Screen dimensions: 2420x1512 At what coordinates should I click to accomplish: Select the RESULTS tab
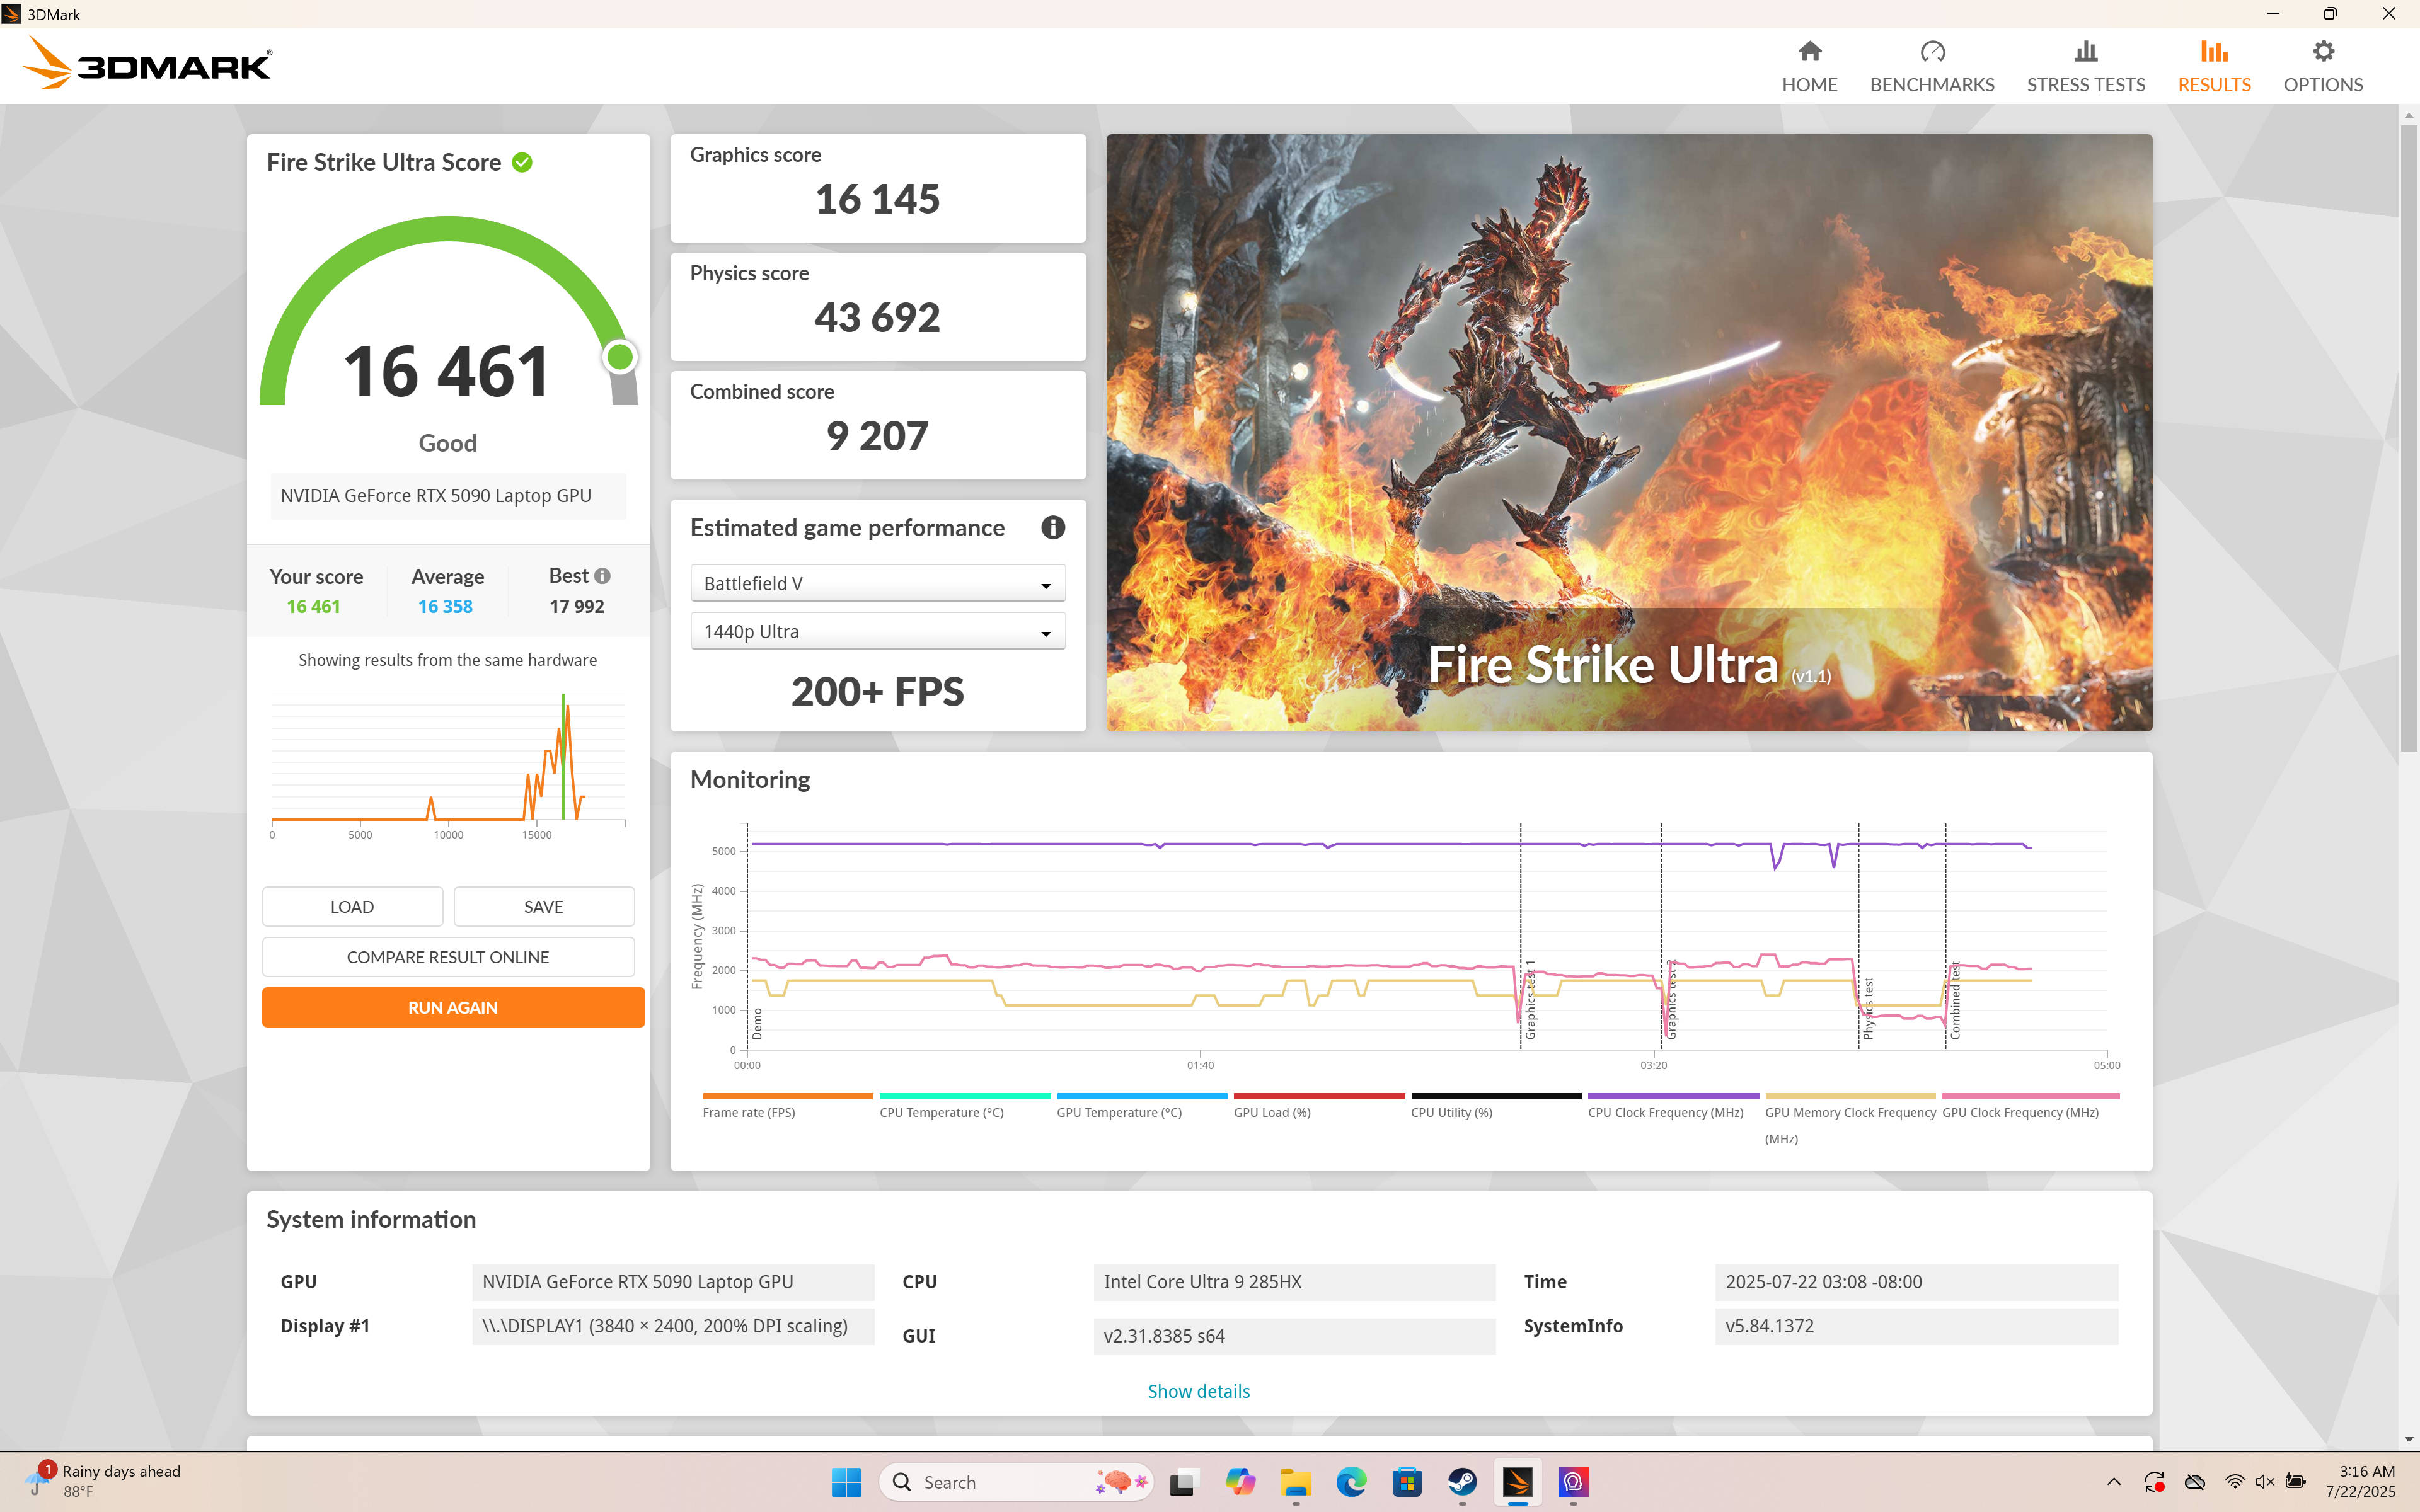[x=2214, y=66]
